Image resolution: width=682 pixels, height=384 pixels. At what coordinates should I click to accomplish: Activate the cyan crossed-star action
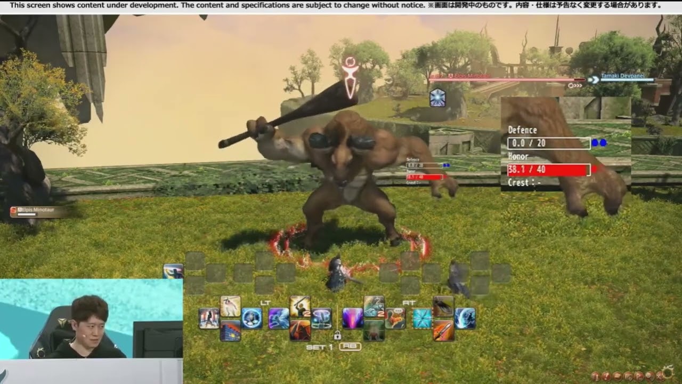point(422,318)
